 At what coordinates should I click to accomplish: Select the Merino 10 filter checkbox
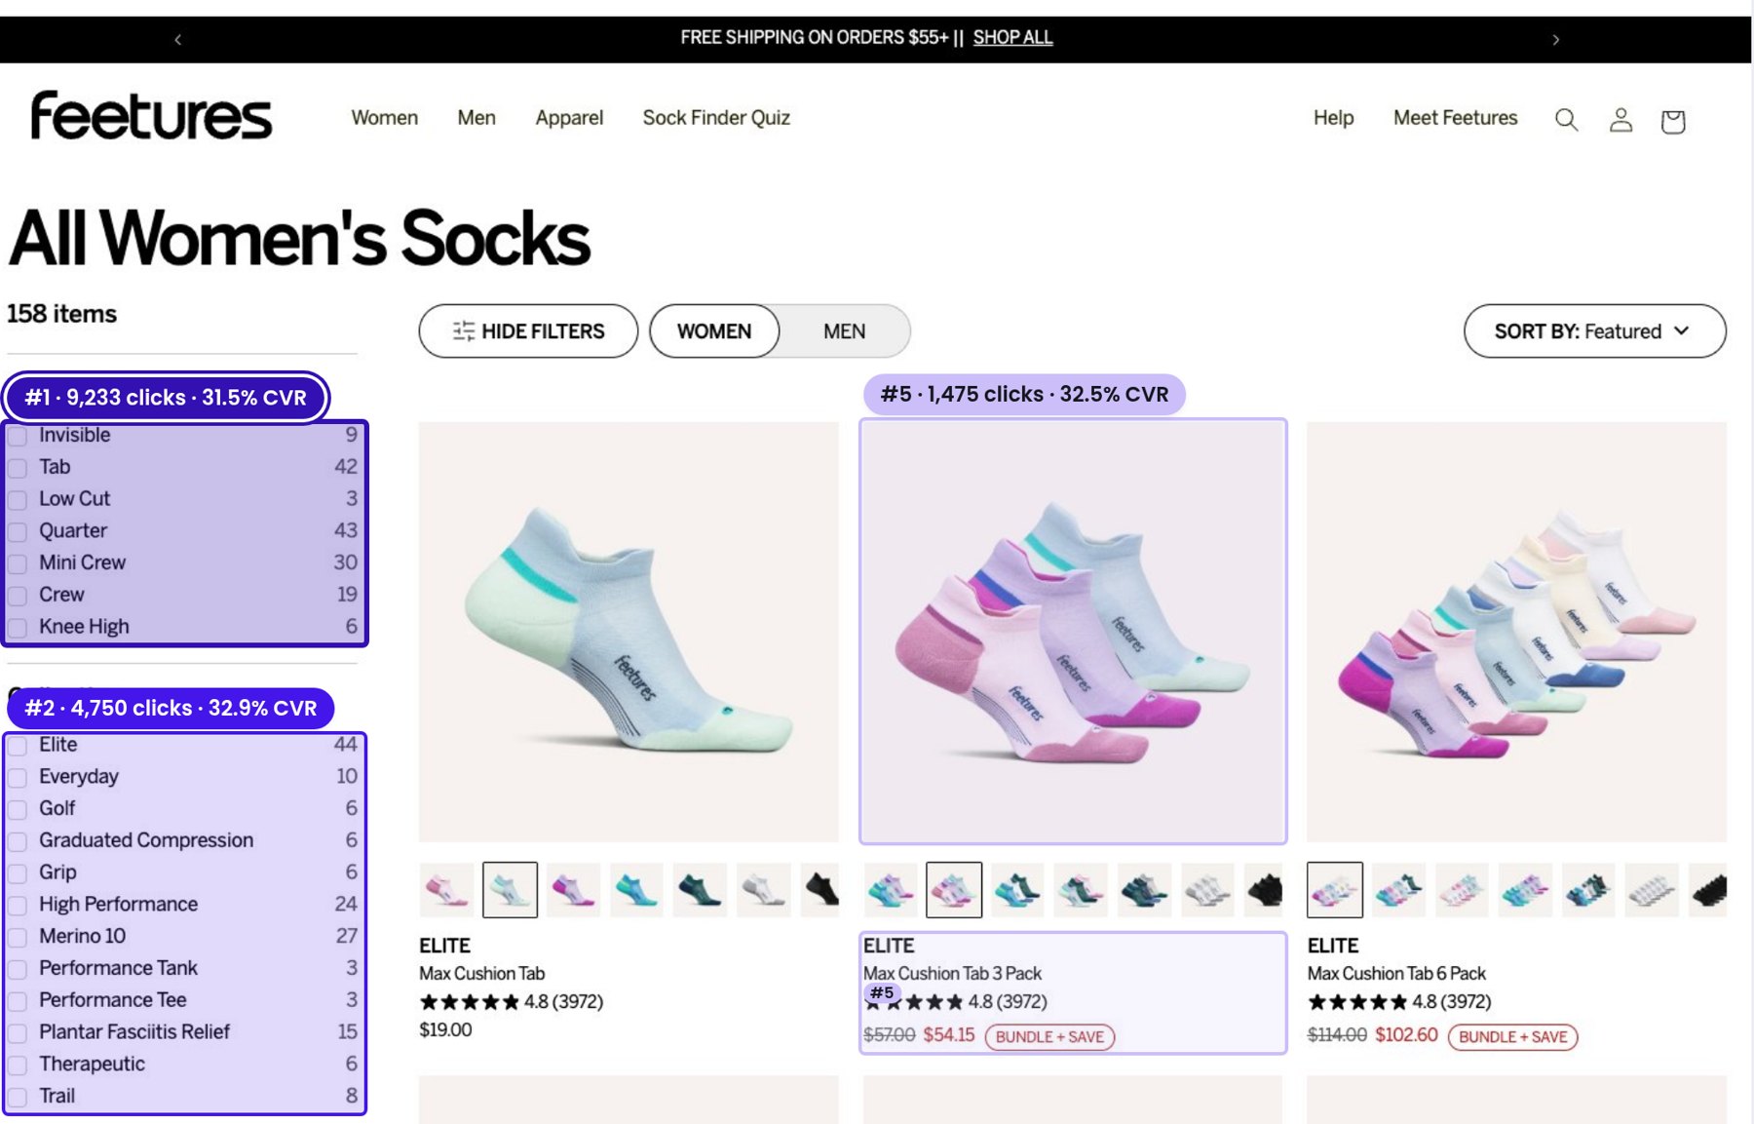click(x=18, y=937)
